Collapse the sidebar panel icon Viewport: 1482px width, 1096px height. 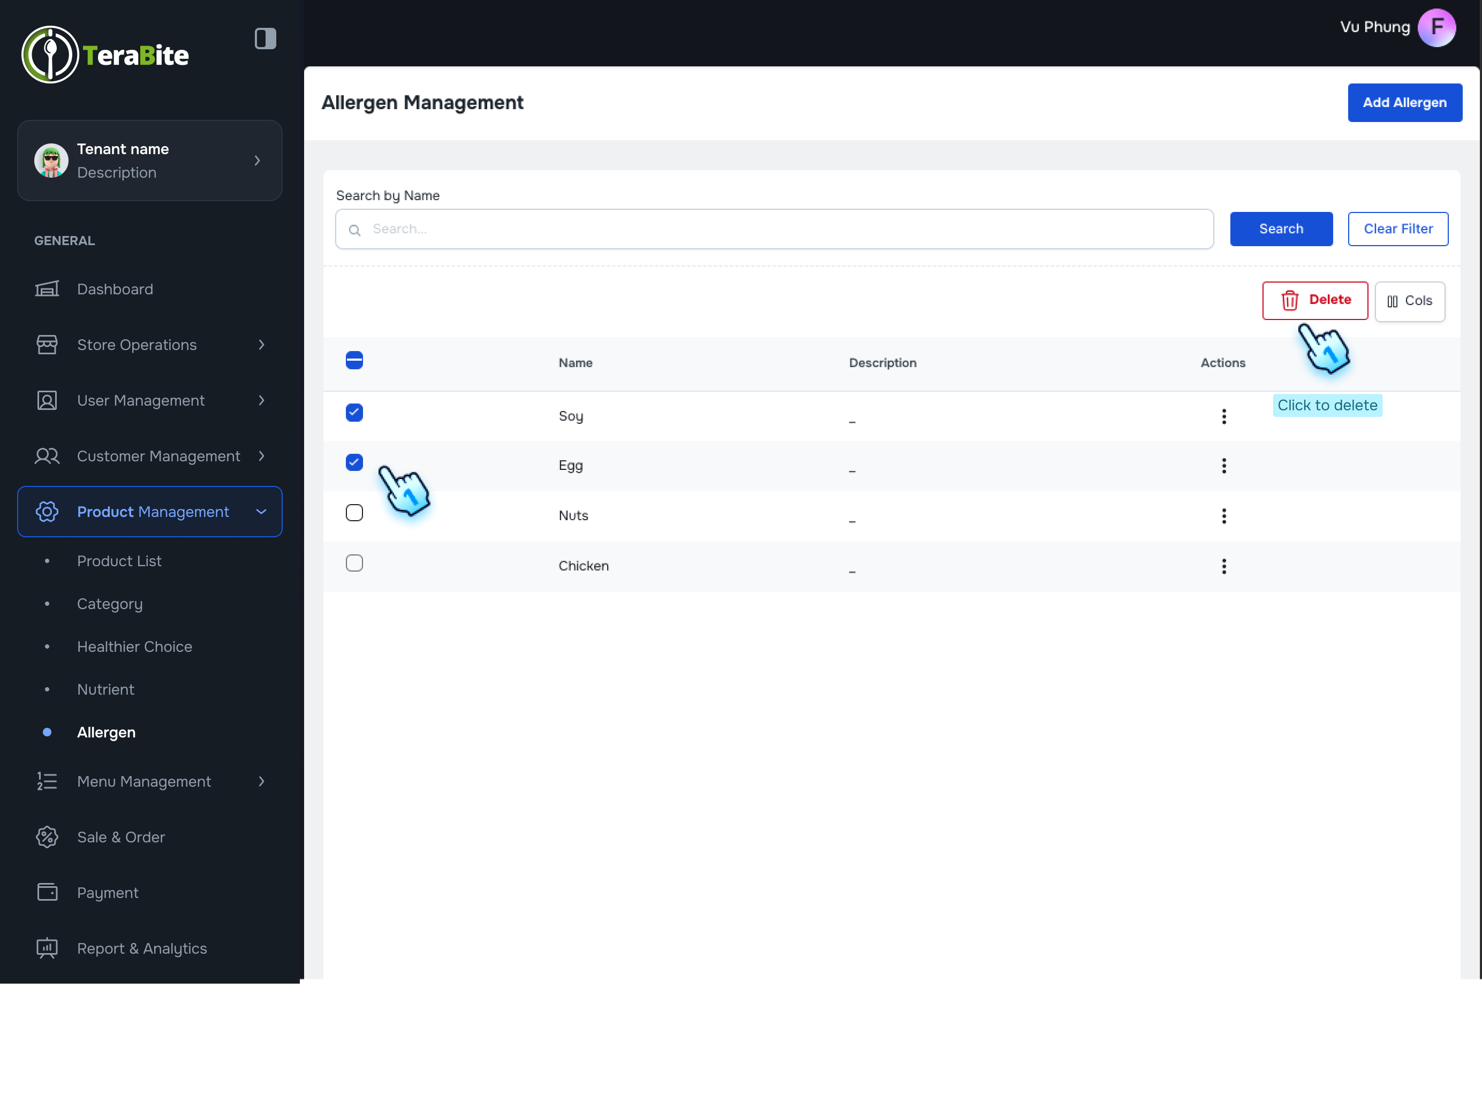pos(265,39)
